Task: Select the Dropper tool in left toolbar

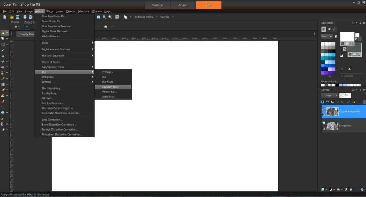Action: pos(3,50)
